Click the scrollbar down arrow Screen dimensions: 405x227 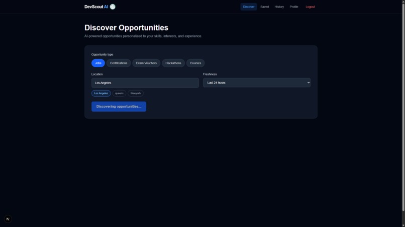(x=403, y=225)
